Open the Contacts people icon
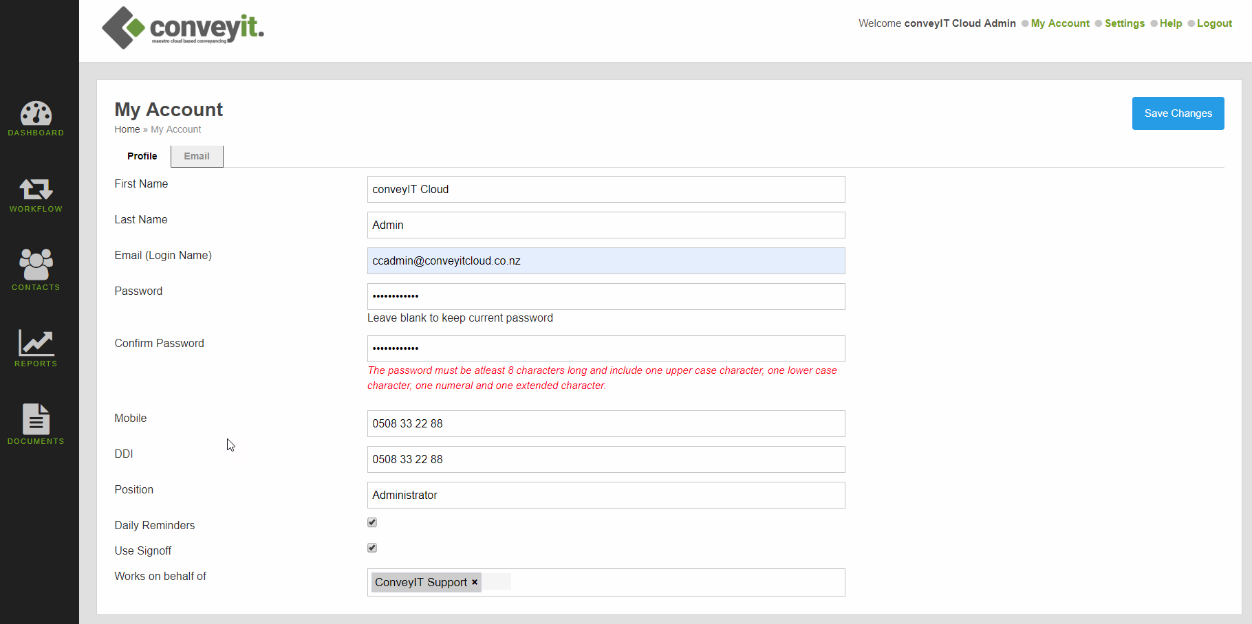The image size is (1252, 624). click(36, 265)
